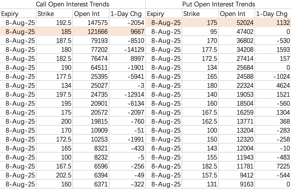
Task: Click the put 1-day change 7225
Action: (x=273, y=166)
